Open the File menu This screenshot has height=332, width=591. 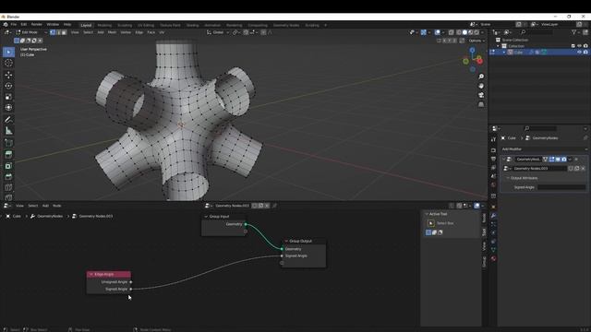(14, 25)
